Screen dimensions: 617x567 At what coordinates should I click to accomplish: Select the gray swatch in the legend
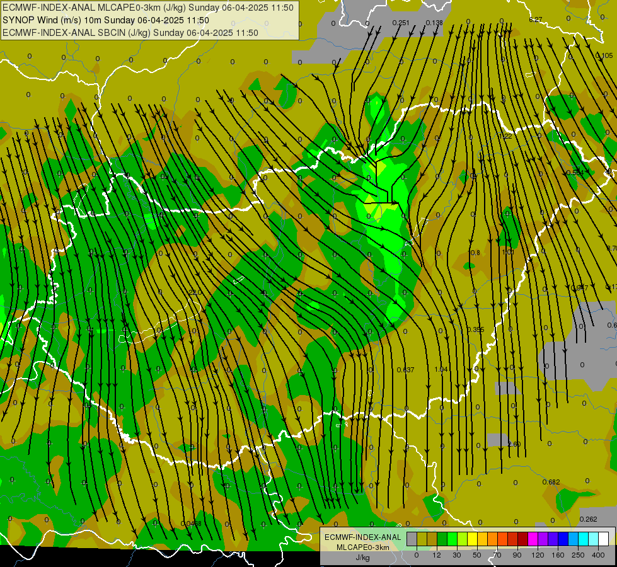click(412, 539)
